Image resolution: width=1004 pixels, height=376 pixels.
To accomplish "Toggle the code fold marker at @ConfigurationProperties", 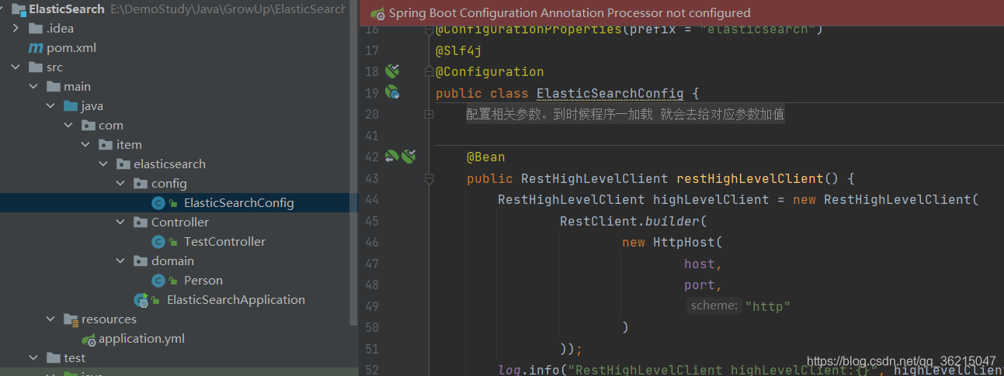I will click(x=429, y=31).
